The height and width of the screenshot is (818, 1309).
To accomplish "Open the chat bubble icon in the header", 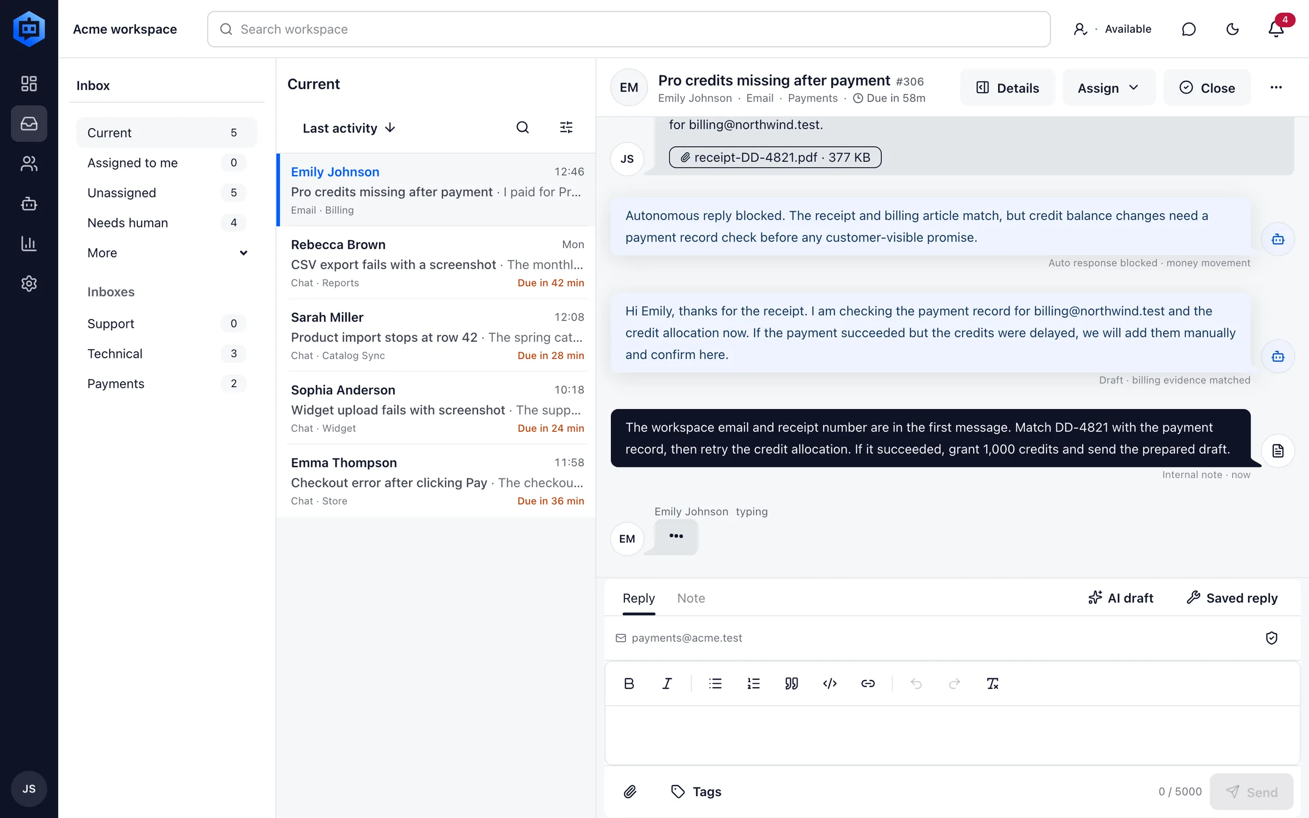I will point(1188,29).
